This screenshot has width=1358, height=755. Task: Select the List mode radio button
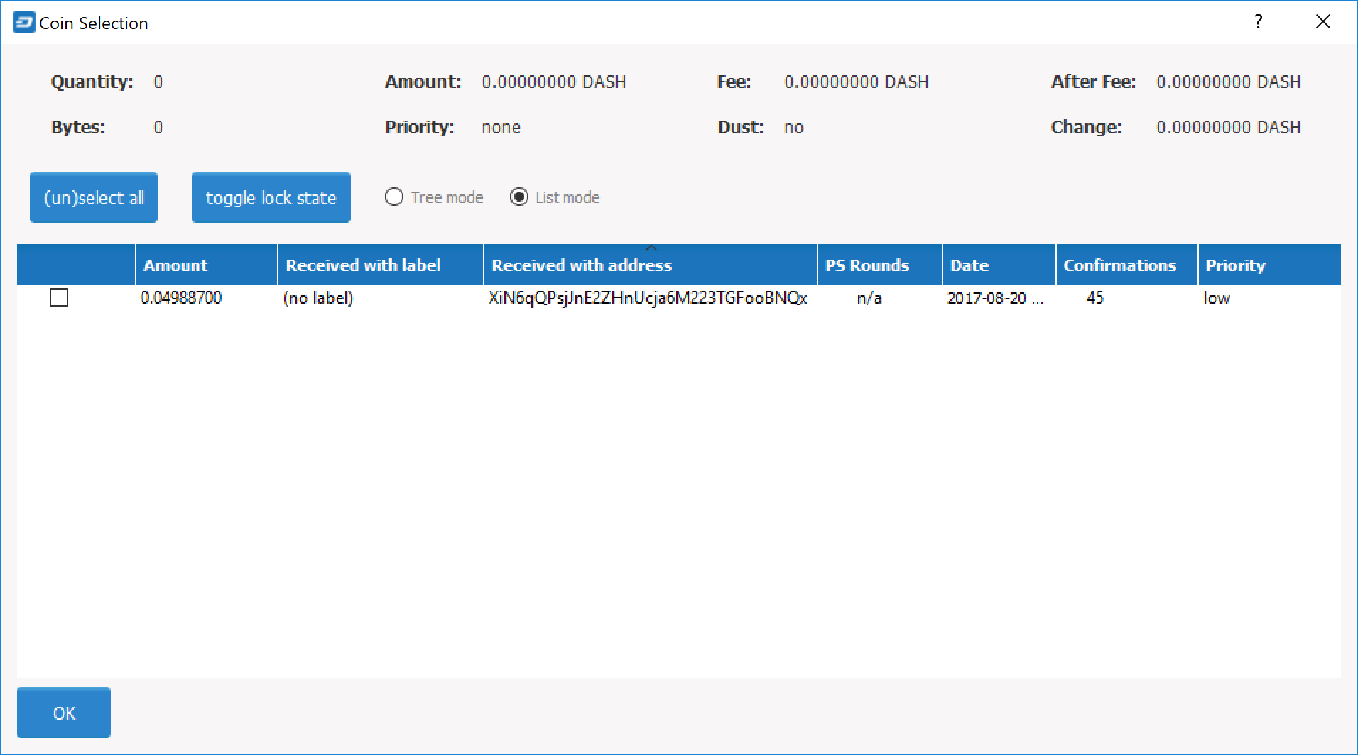tap(519, 197)
